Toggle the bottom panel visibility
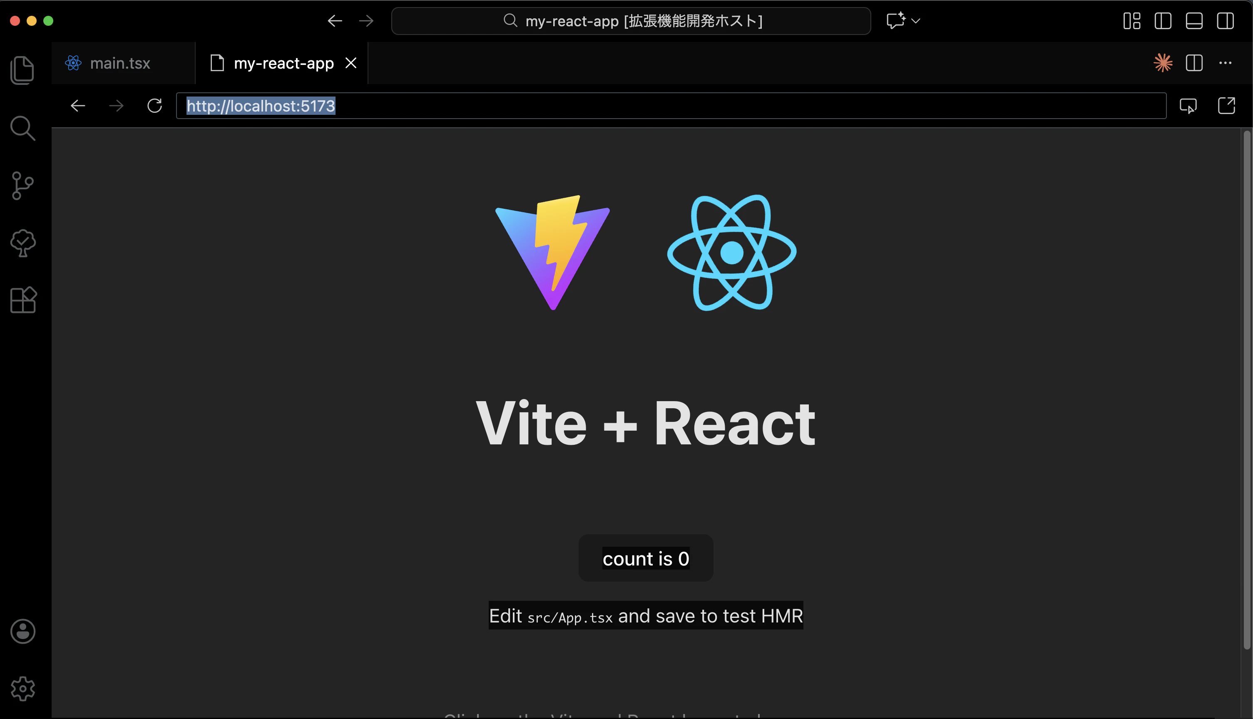This screenshot has height=719, width=1253. [x=1194, y=21]
